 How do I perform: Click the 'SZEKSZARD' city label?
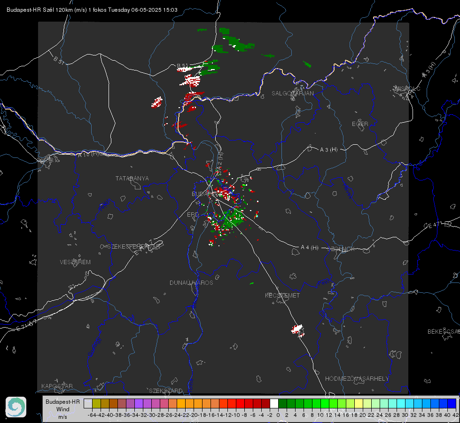pyautogui.click(x=166, y=391)
